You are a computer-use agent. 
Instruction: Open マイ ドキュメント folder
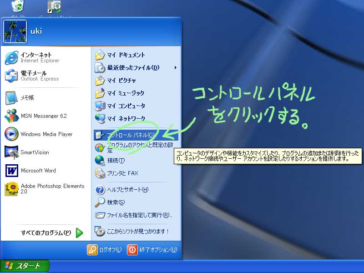[126, 55]
